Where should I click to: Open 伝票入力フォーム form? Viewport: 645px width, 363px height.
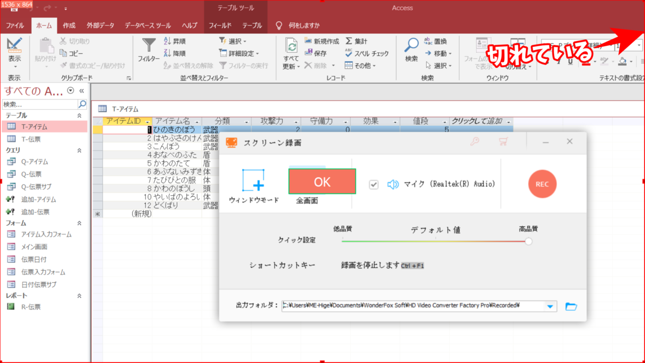[x=43, y=272]
